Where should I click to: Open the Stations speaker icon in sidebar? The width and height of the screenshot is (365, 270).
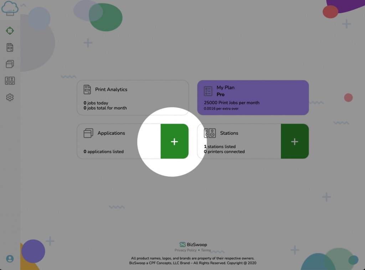click(10, 81)
